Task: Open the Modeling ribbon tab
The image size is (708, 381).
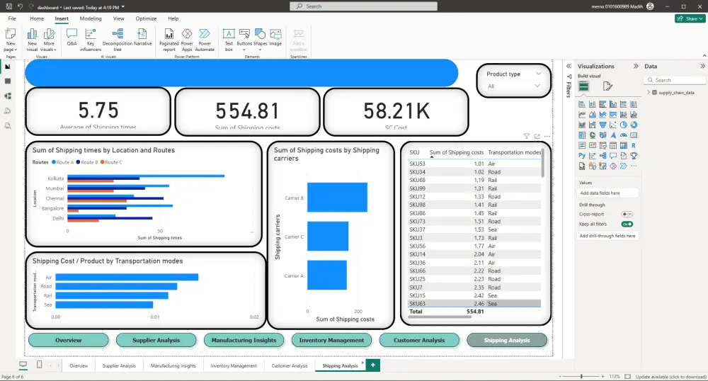Action: (91, 18)
